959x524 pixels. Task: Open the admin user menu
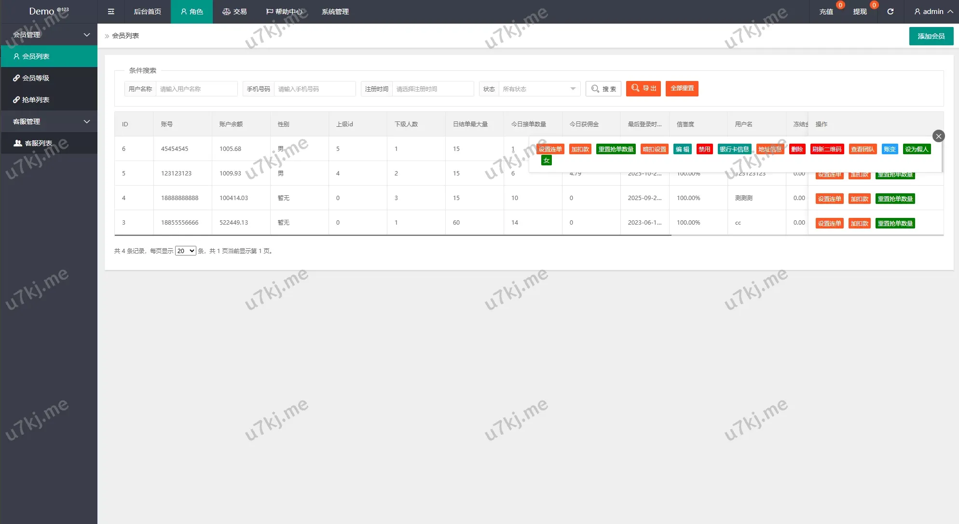pos(933,12)
